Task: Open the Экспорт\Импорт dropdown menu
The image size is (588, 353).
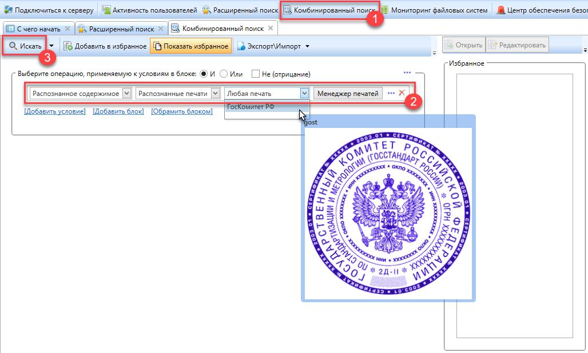Action: coord(273,46)
